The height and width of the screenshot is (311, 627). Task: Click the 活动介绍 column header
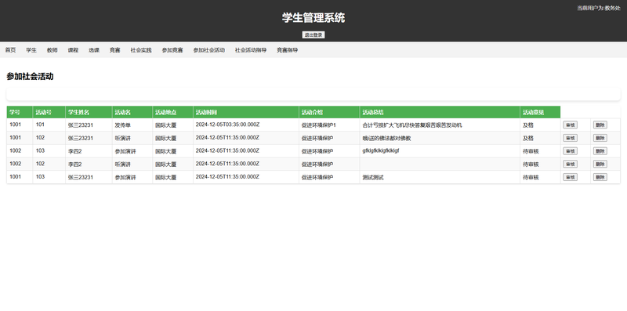click(329, 112)
